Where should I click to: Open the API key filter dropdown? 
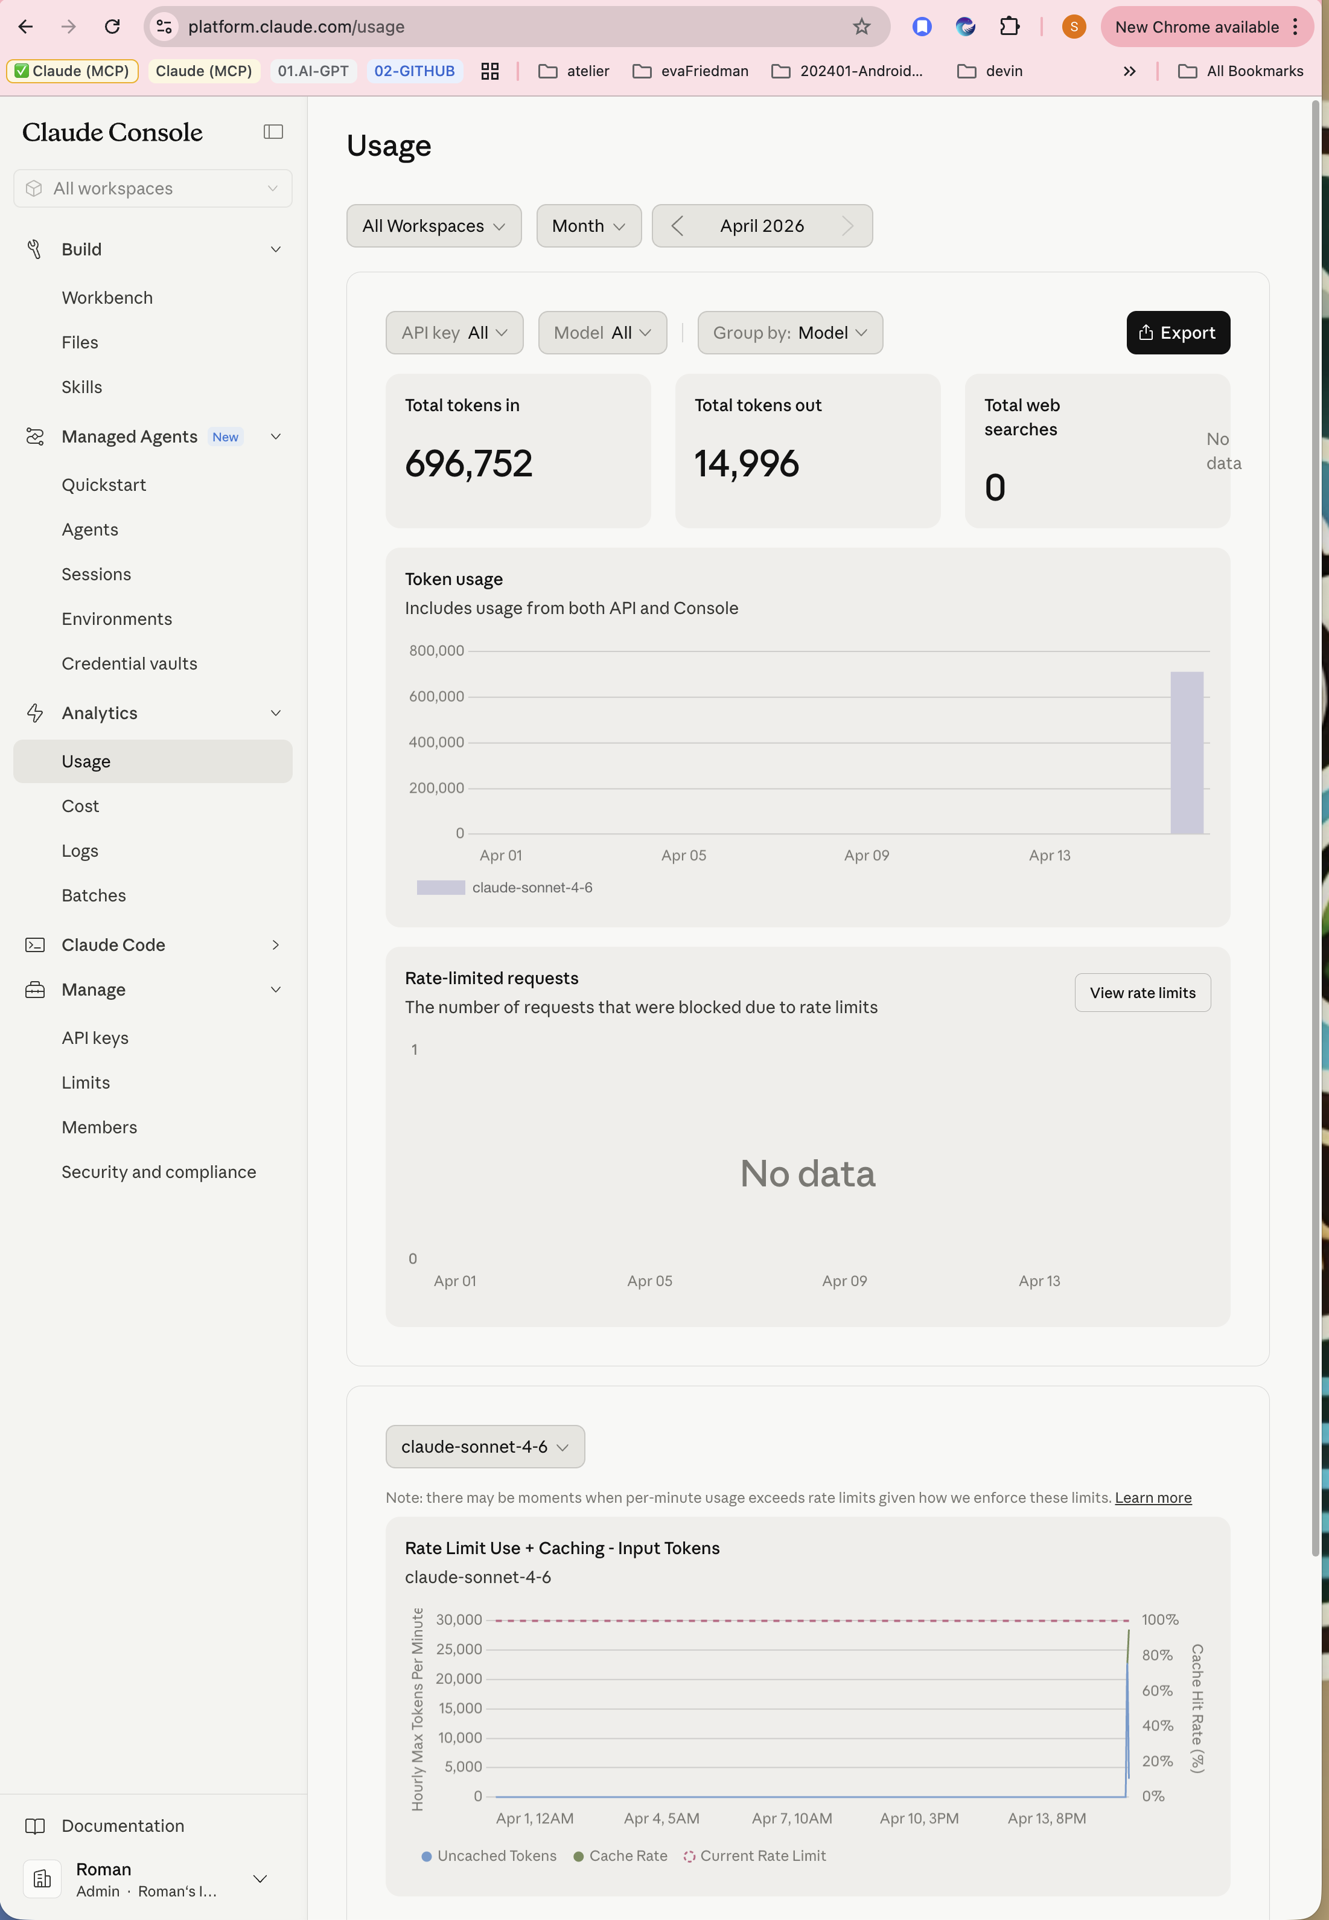click(x=454, y=332)
